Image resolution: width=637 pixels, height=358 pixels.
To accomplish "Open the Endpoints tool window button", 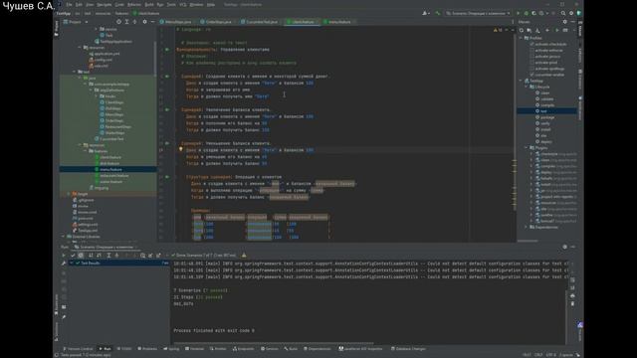I will [243, 349].
